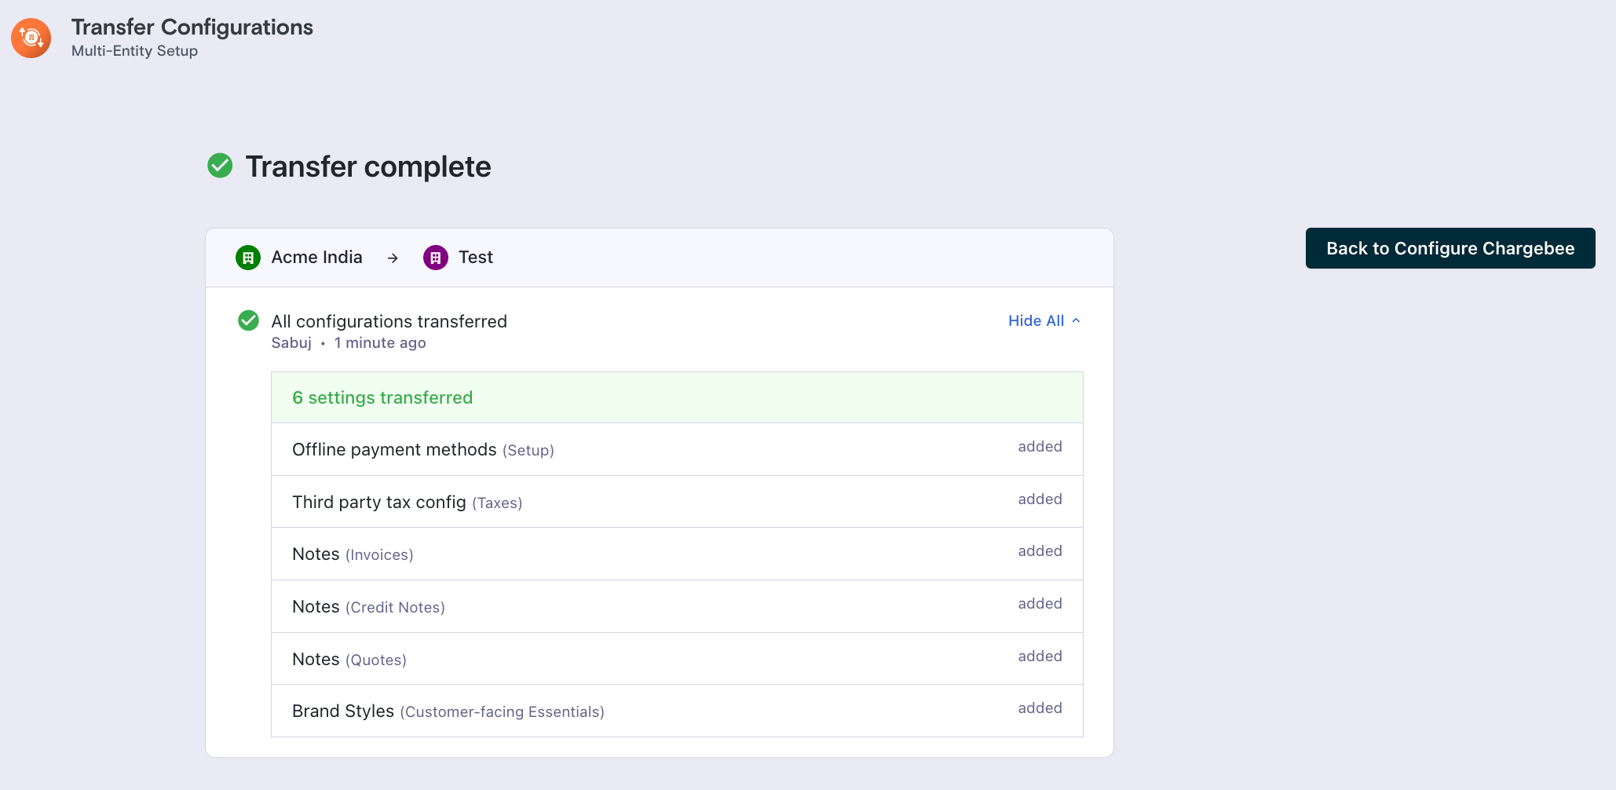Click the green Acme India entity icon
This screenshot has width=1616, height=790.
[x=248, y=258]
